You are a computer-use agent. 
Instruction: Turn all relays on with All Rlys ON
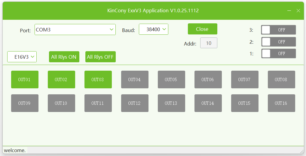pyautogui.click(x=64, y=57)
